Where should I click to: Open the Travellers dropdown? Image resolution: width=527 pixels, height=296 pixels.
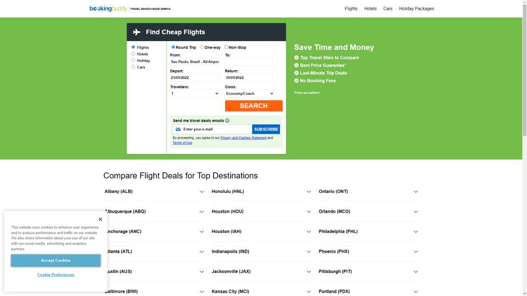point(194,94)
